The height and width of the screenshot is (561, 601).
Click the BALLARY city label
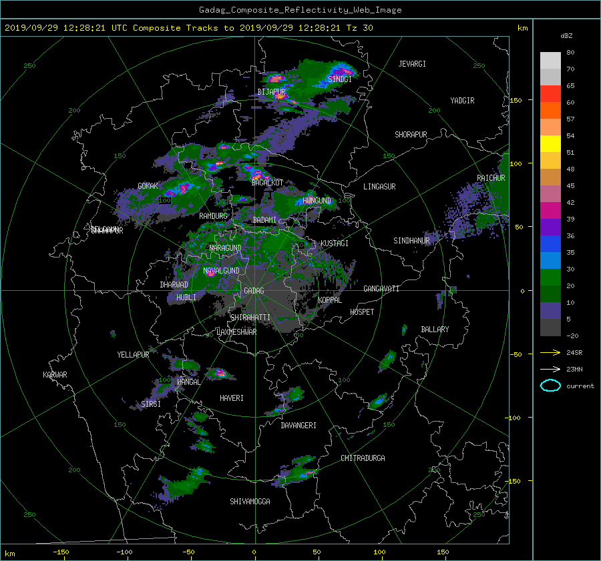[435, 330]
